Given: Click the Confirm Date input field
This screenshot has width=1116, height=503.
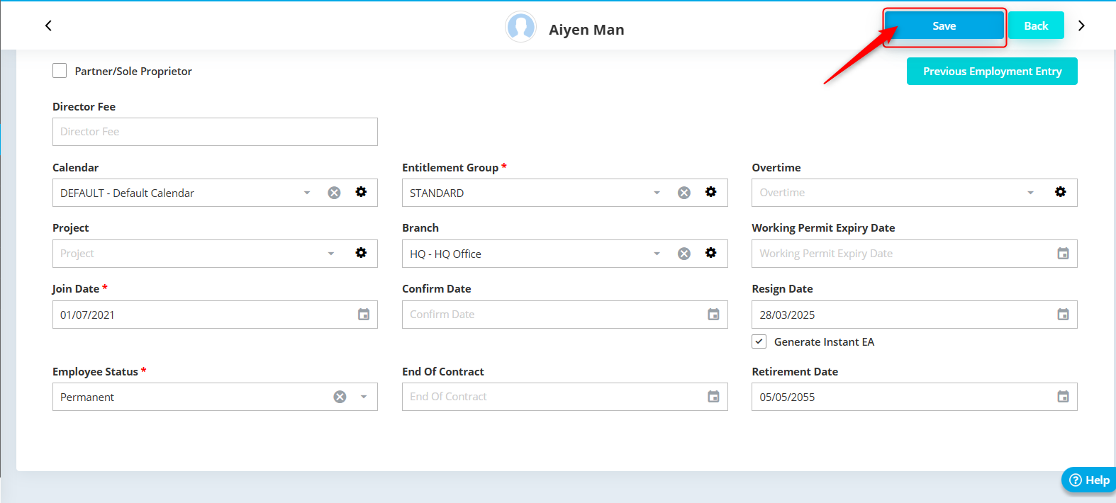Looking at the screenshot, I should pos(564,315).
